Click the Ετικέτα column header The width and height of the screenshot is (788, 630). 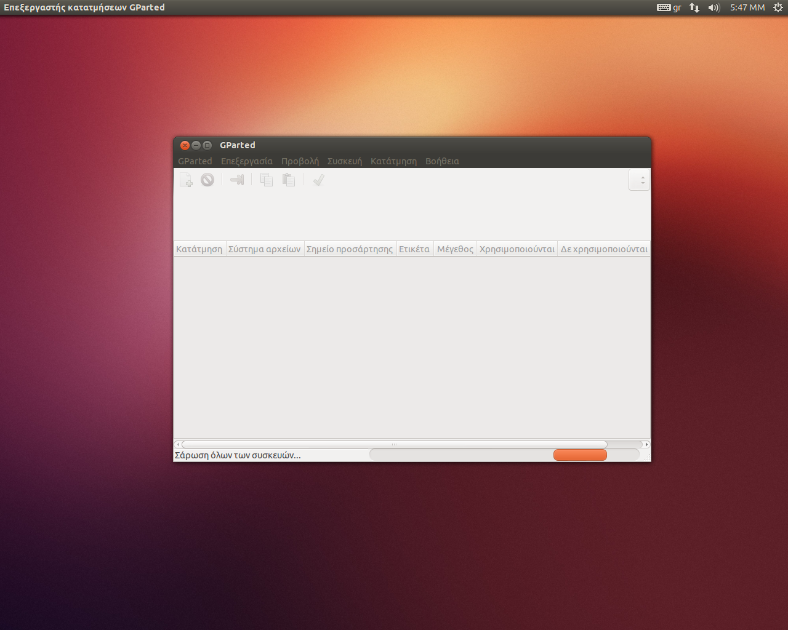pos(414,249)
